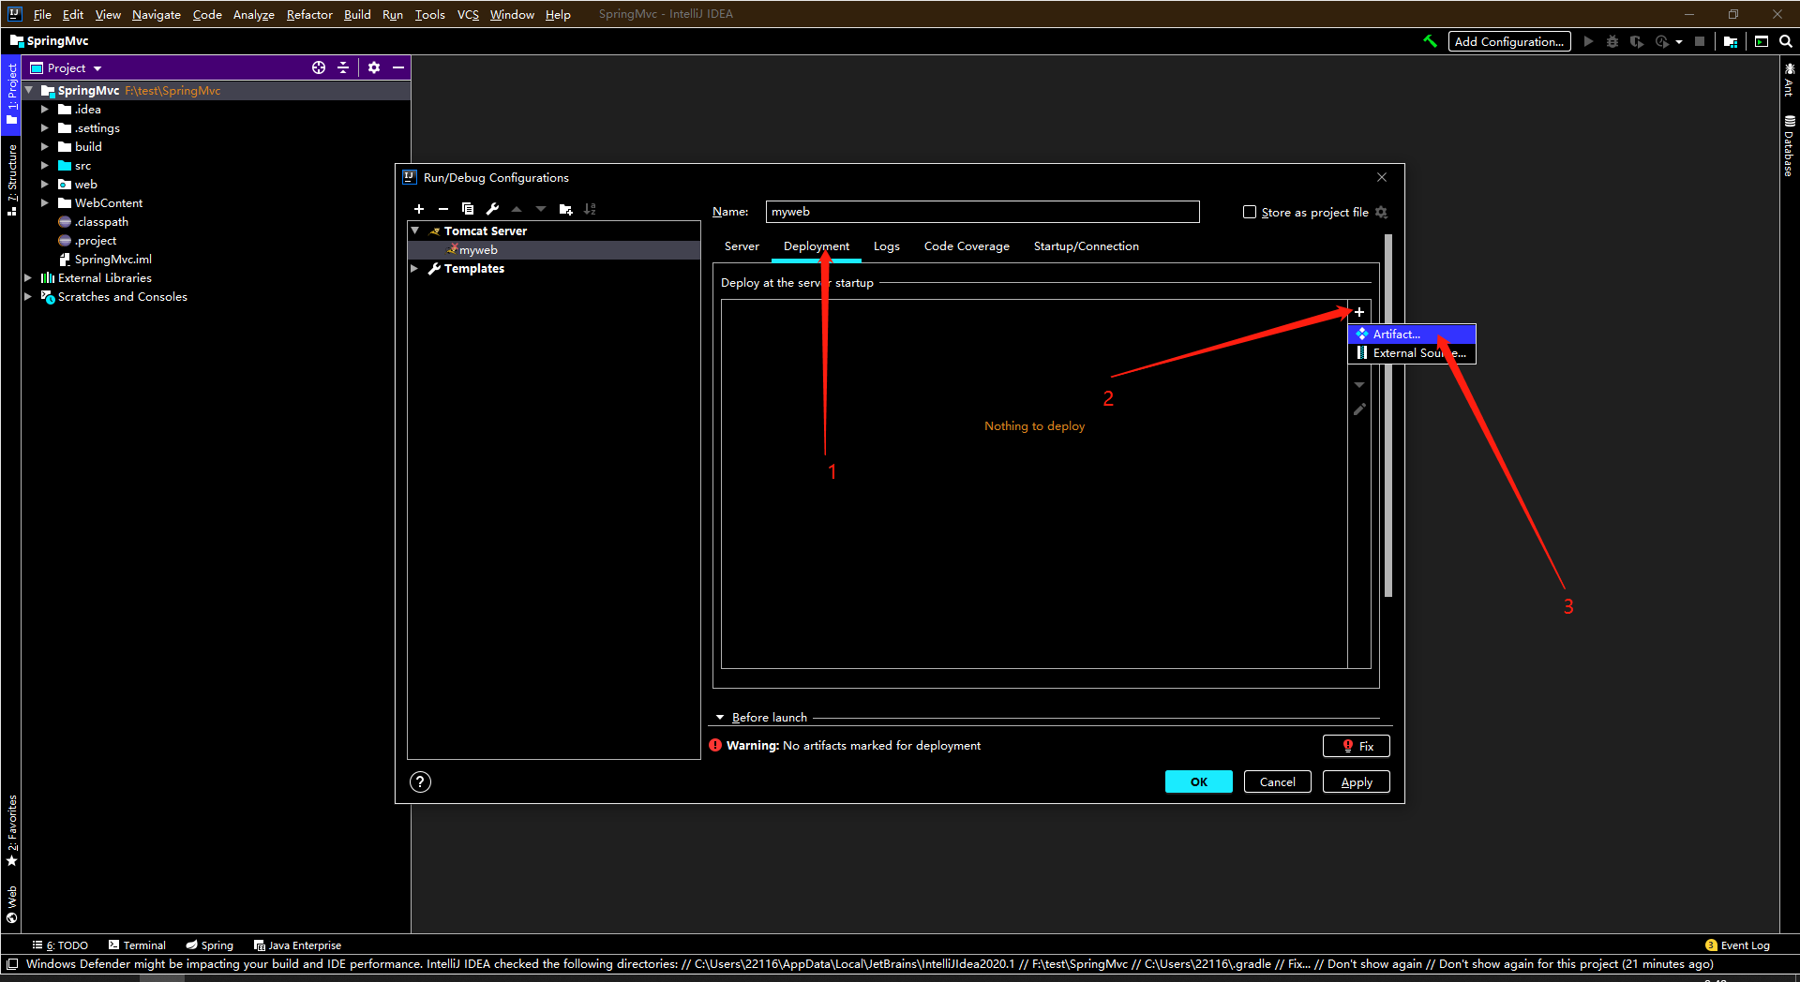Switch to the Code Coverage tab
This screenshot has width=1800, height=982.
pyautogui.click(x=966, y=245)
